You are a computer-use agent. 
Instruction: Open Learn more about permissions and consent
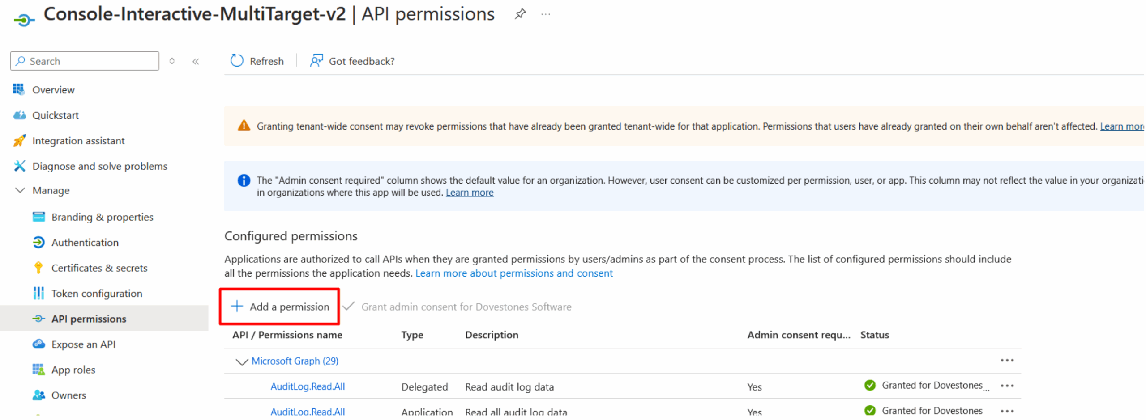click(x=513, y=273)
